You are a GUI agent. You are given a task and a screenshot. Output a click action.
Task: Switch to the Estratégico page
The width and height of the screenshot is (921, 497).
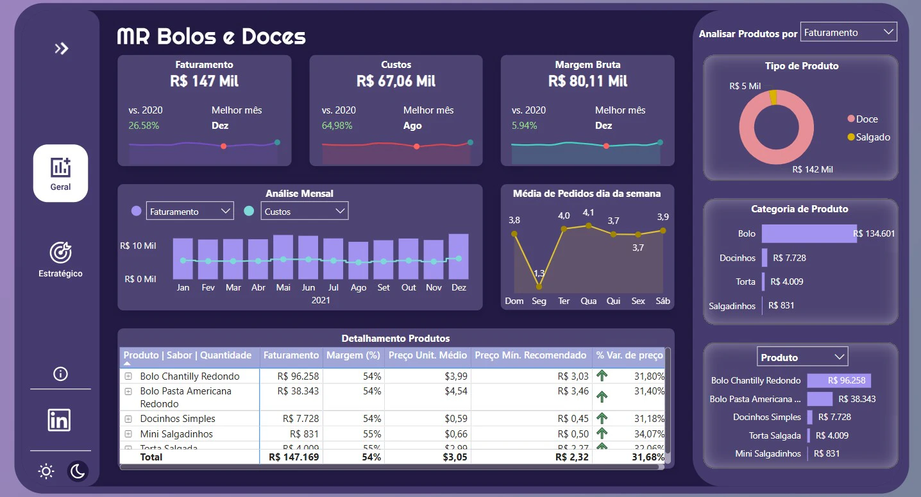(x=61, y=259)
